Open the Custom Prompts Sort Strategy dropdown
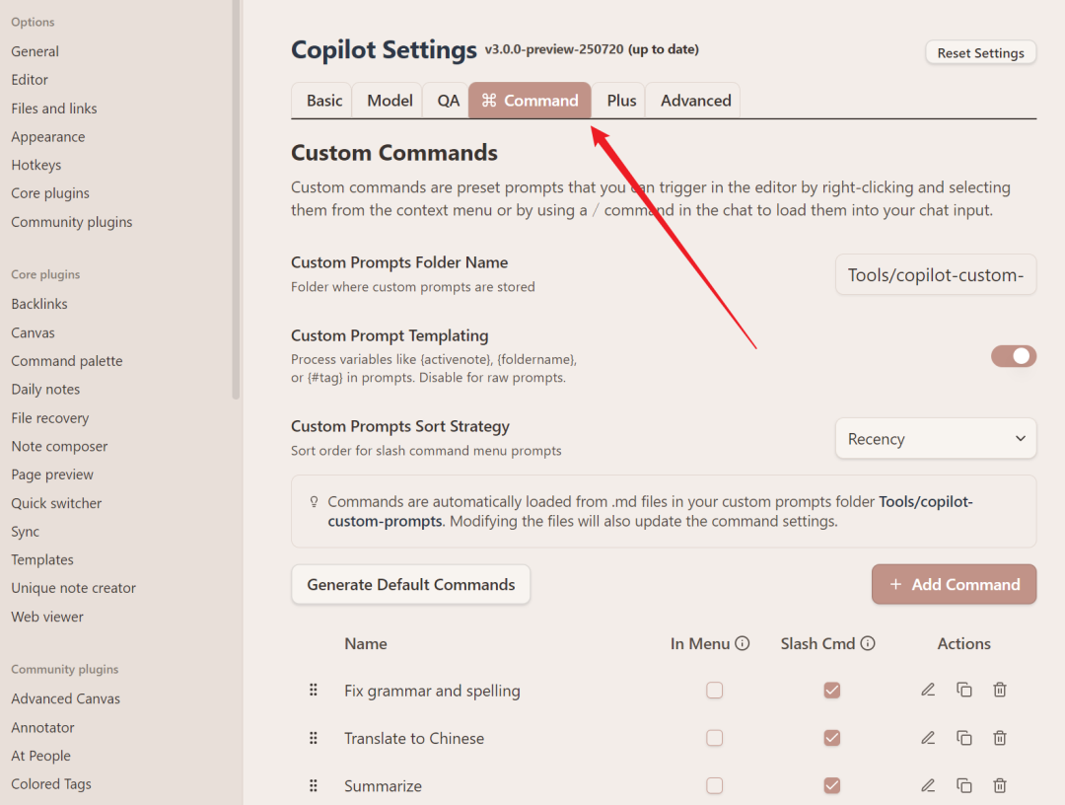The image size is (1065, 805). tap(935, 439)
